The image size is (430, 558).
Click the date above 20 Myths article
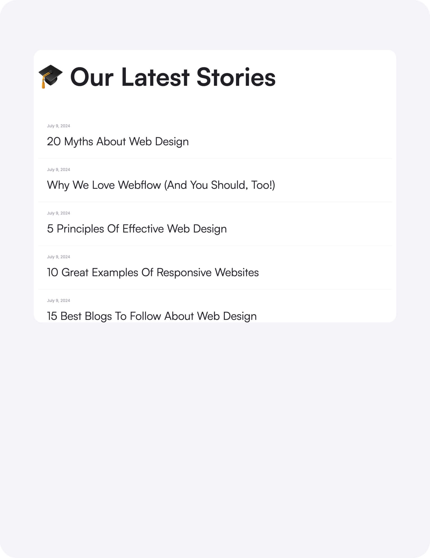[58, 126]
